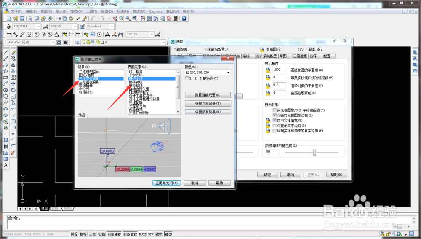Select the Ellipse draw tool
This screenshot has width=421, height=239.
5,109
